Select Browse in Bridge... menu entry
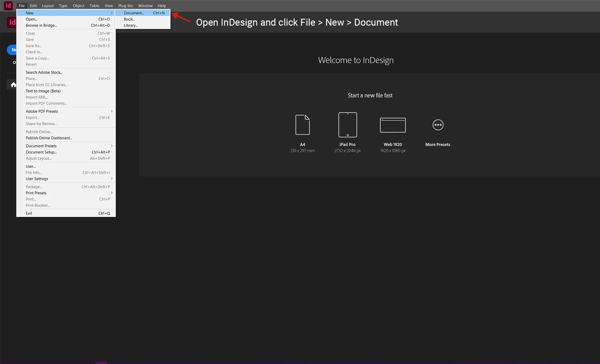This screenshot has width=600, height=364. click(41, 25)
